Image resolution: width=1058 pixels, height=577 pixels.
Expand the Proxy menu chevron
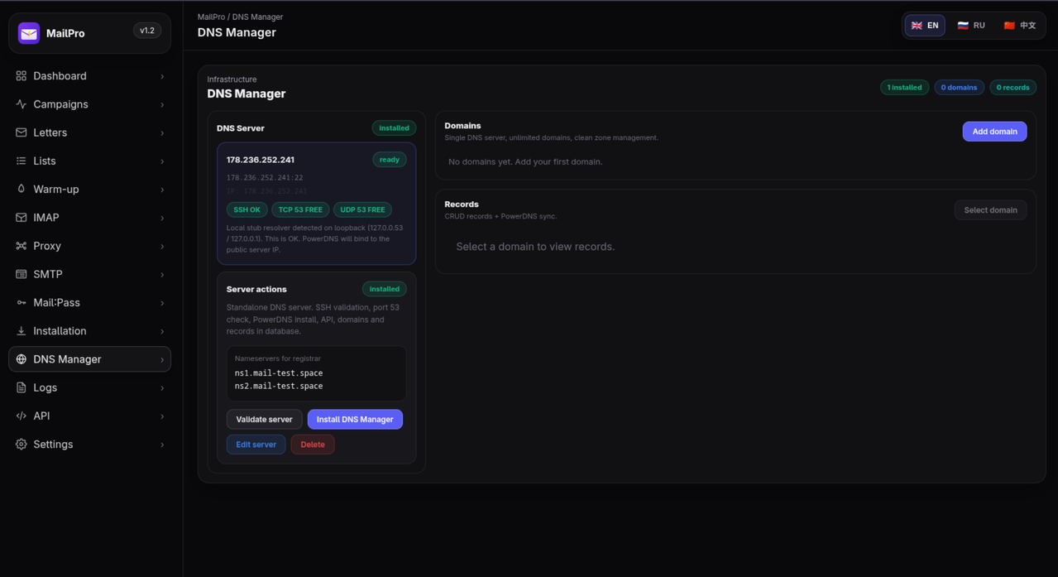click(x=162, y=246)
